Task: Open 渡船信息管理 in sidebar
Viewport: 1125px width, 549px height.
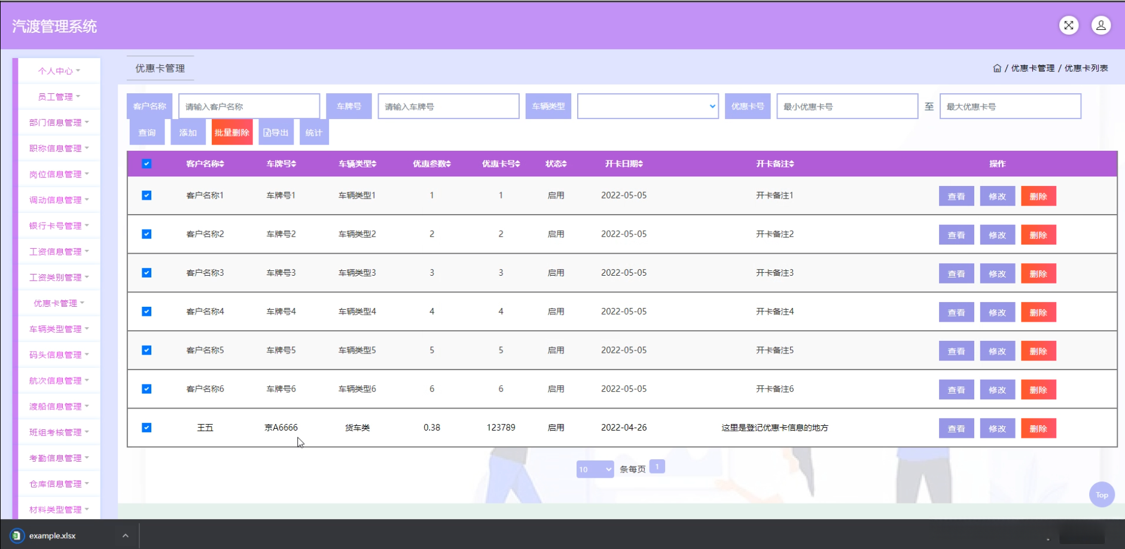Action: point(59,406)
